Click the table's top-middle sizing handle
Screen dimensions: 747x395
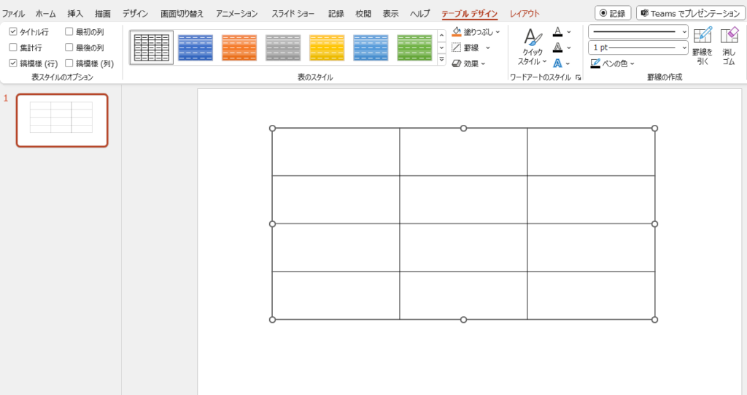[463, 129]
